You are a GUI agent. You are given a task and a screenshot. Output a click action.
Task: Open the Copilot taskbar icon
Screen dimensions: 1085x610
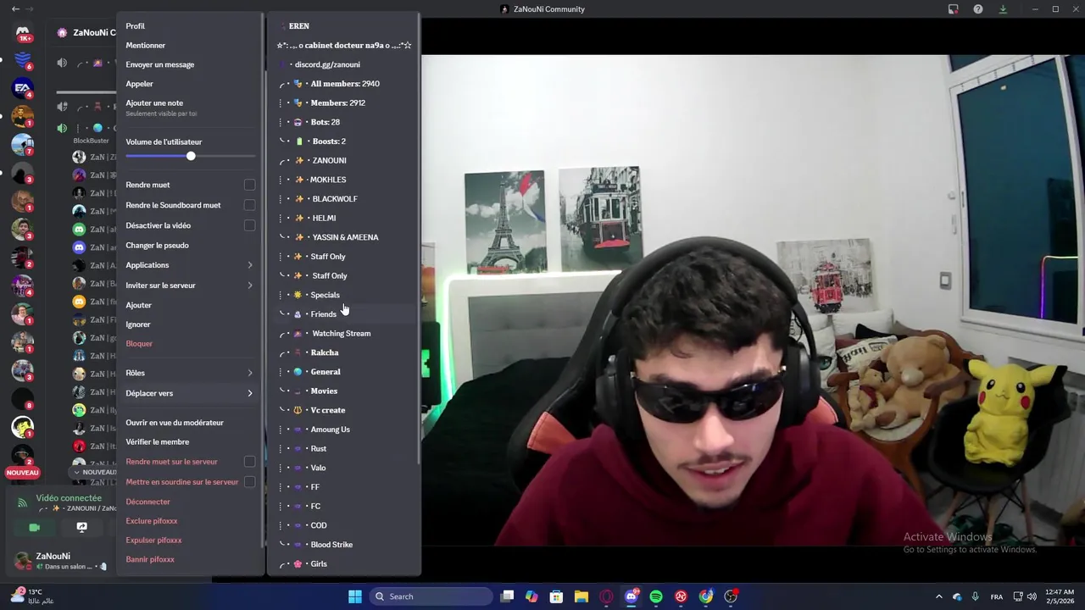click(531, 596)
